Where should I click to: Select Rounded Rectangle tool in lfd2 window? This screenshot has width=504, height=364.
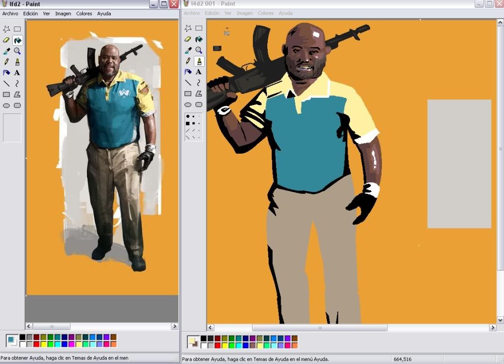(x=17, y=105)
